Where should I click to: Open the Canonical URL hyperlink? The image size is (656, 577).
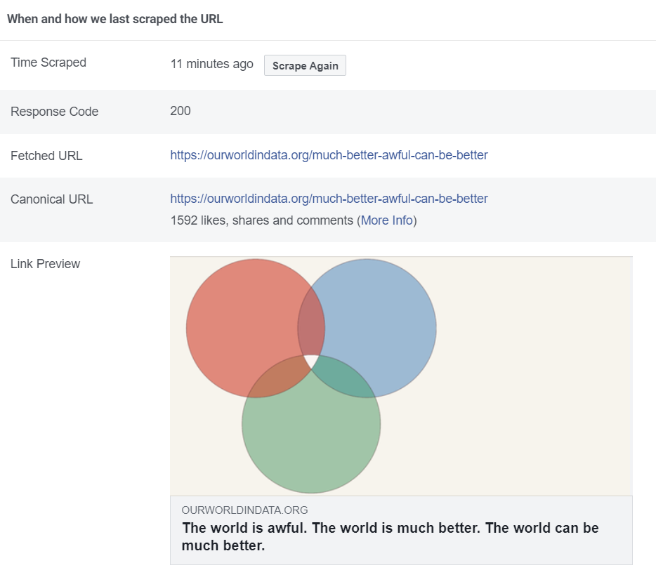tap(329, 199)
